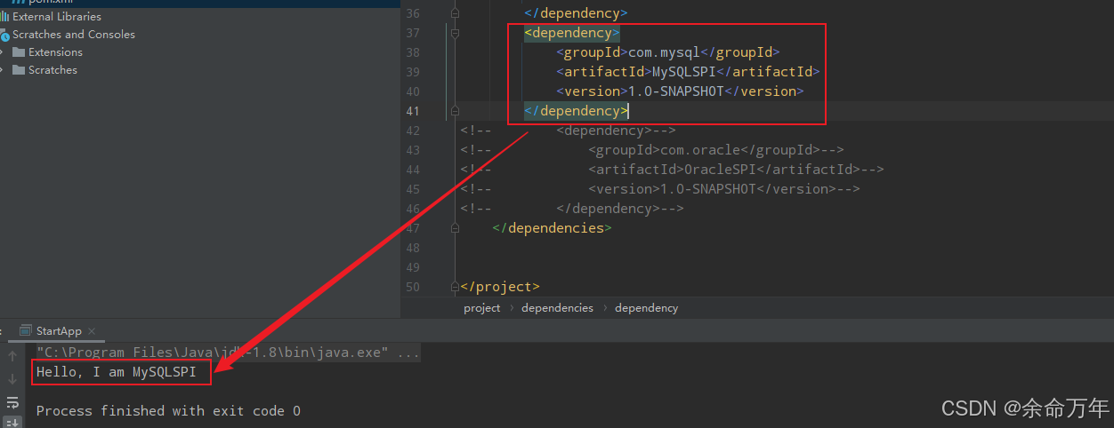The width and height of the screenshot is (1114, 428).
Task: Select 'dependencies' in the breadcrumb bar
Action: (x=557, y=308)
